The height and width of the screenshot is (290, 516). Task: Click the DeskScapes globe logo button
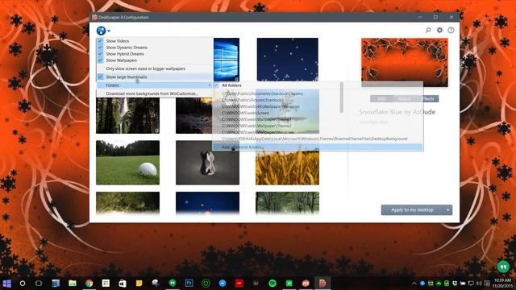click(x=101, y=31)
